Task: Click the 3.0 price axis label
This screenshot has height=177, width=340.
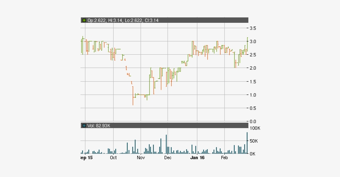Action: pyautogui.click(x=253, y=41)
